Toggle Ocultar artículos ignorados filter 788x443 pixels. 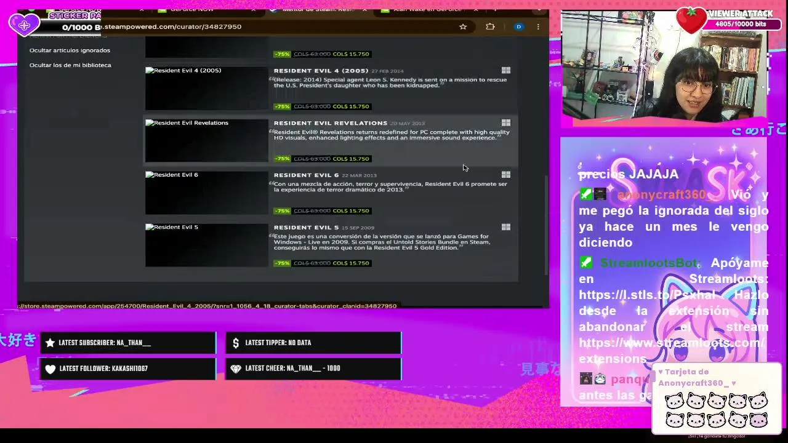pyautogui.click(x=70, y=50)
